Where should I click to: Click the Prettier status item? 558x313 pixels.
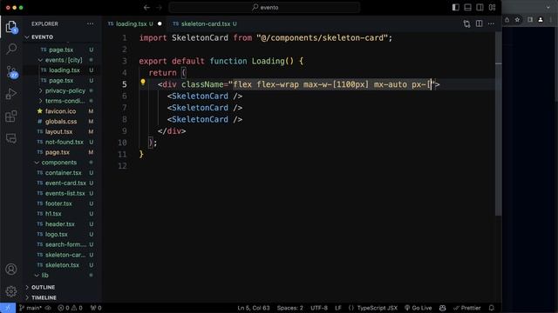pos(467,308)
